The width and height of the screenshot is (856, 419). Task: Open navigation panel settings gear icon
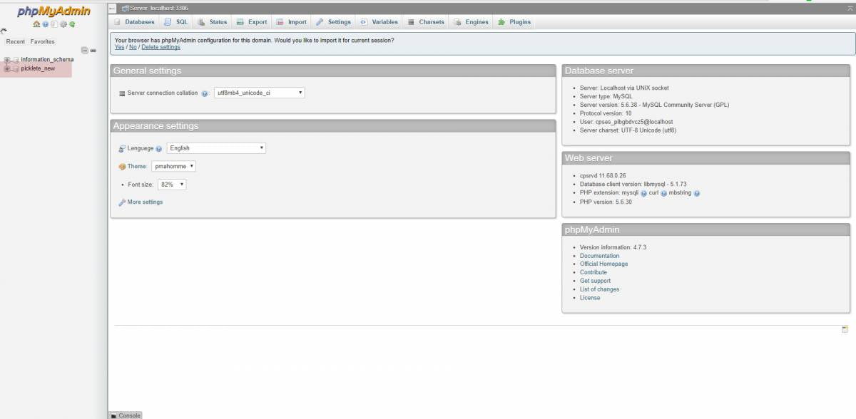(x=63, y=24)
